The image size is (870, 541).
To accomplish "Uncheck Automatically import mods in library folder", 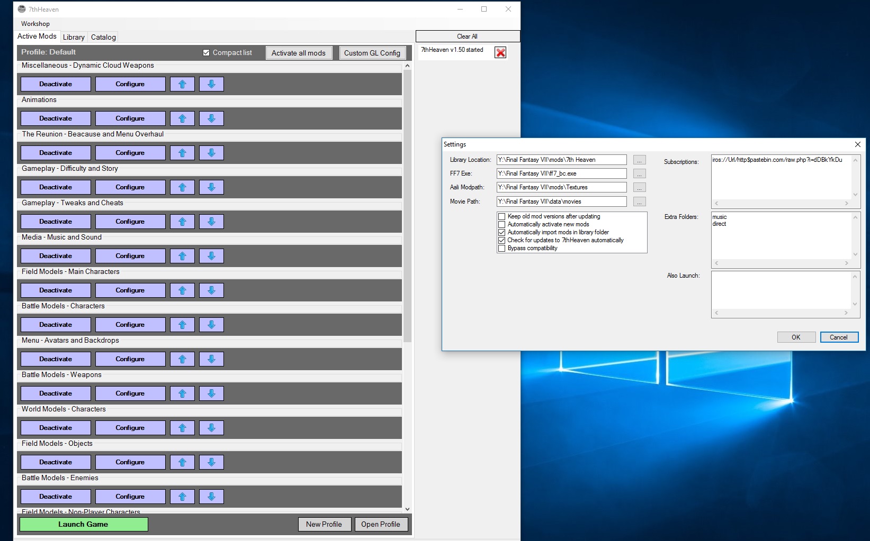I will click(x=501, y=232).
